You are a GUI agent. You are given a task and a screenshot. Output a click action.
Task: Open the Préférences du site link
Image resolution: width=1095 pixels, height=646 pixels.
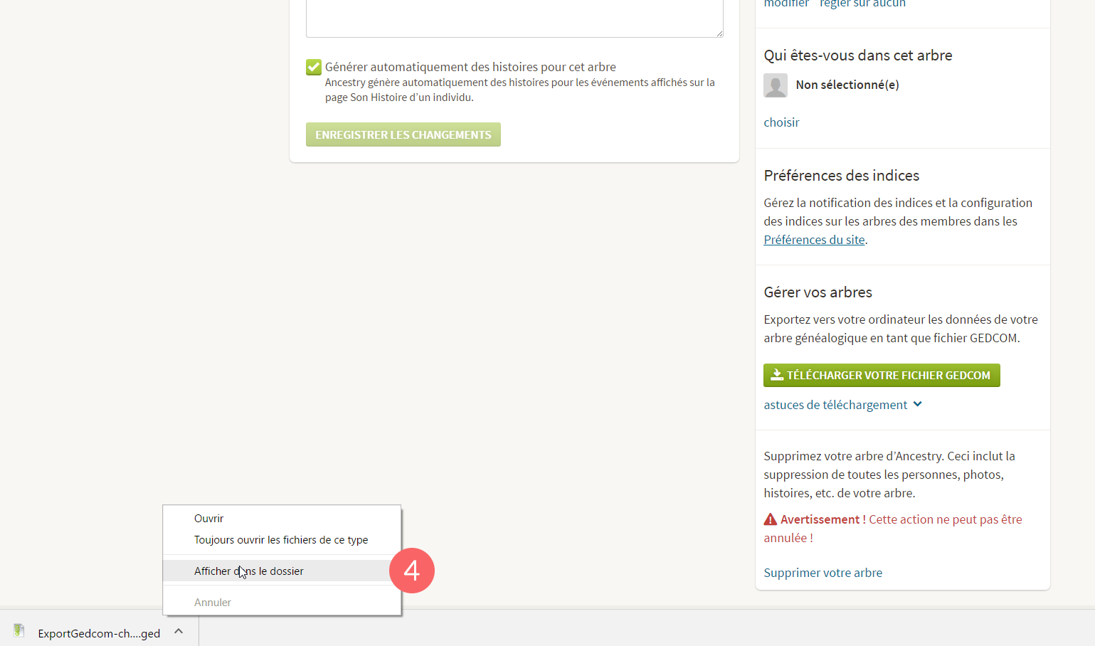tap(814, 240)
